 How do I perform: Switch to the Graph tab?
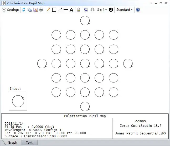click(12, 142)
